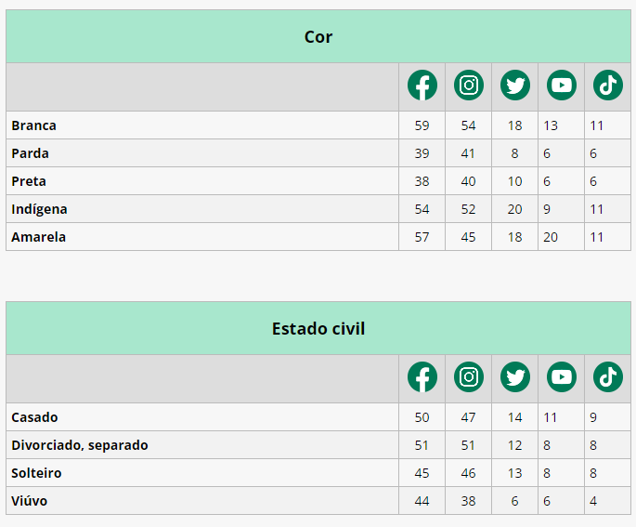Click the Twitter icon in Estado civil table
The height and width of the screenshot is (527, 636).
[x=515, y=376]
